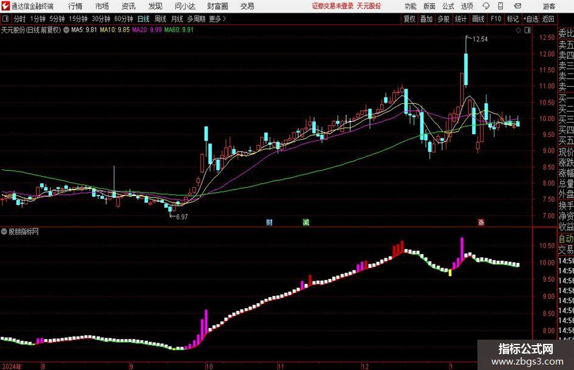Open the 公式 menu
Screen dimensions: 574x370
(448, 6)
